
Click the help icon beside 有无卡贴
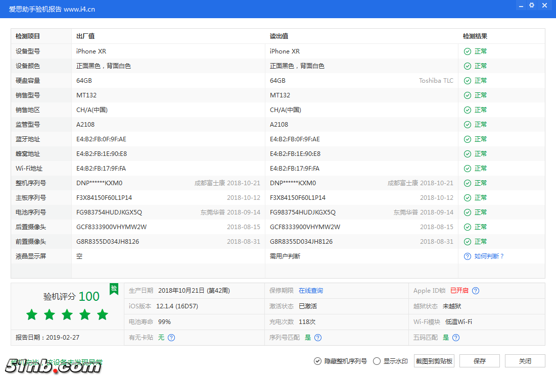pyautogui.click(x=171, y=337)
